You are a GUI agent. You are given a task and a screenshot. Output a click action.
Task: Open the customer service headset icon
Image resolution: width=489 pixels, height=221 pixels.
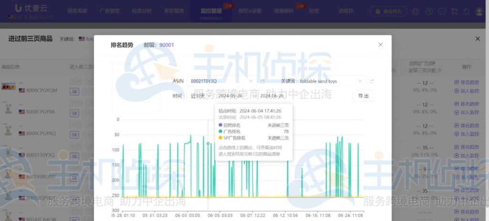[415, 11]
